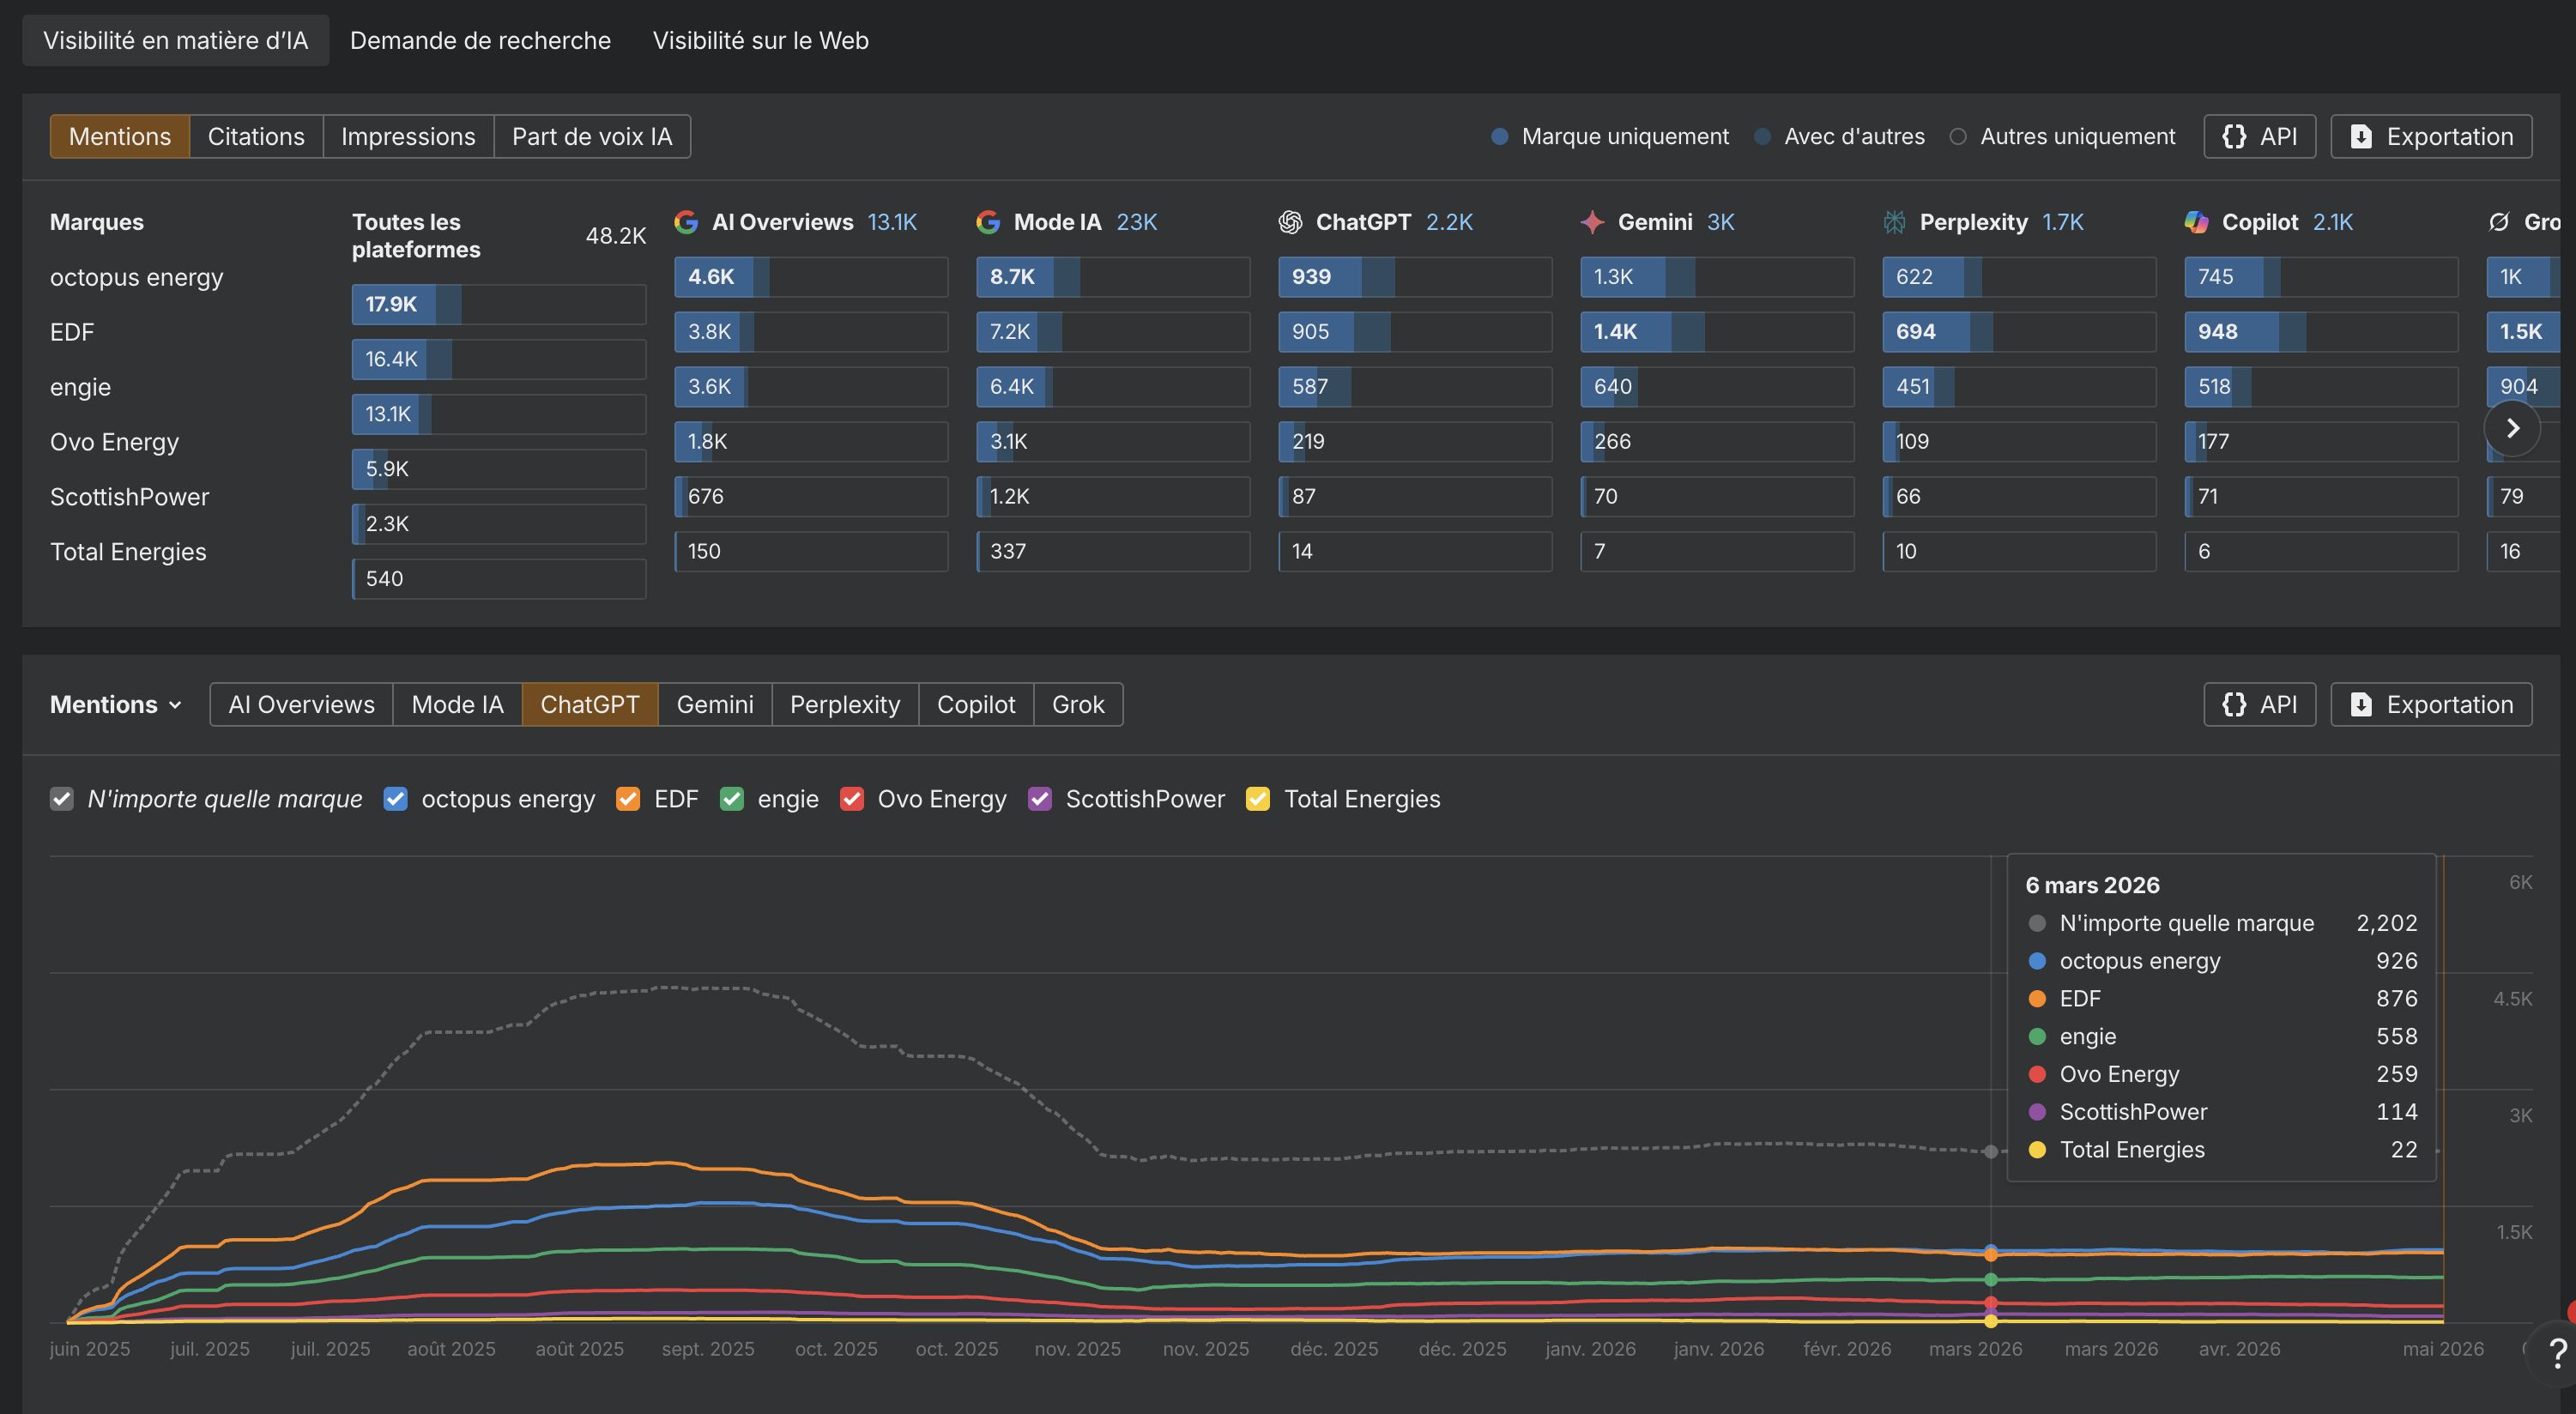Select the ChatGPT chart platform tab
The image size is (2576, 1414).
[590, 705]
